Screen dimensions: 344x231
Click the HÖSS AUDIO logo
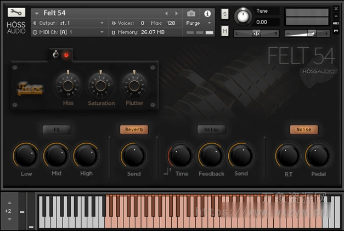tap(16, 27)
